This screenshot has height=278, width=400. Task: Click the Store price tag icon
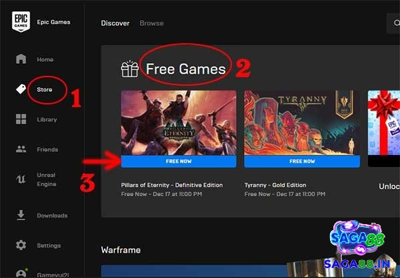pyautogui.click(x=21, y=89)
